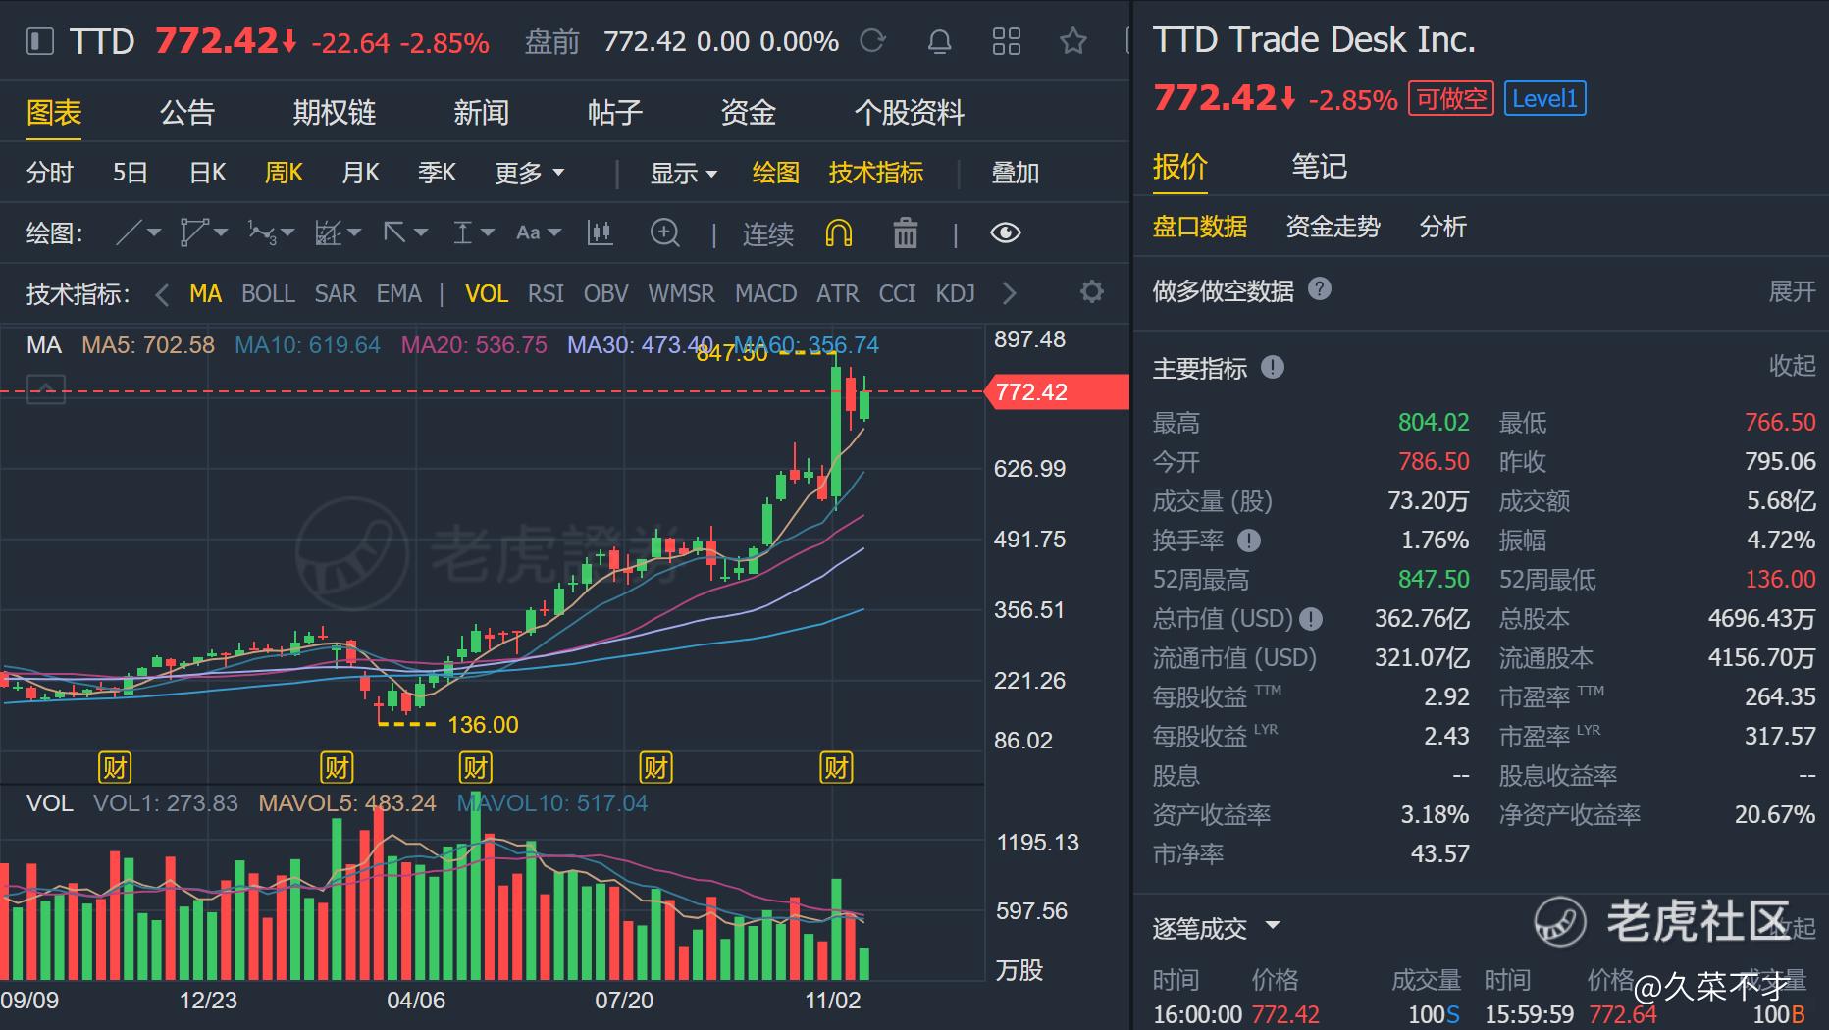This screenshot has width=1829, height=1030.
Task: Select the line drawing tool
Action: tap(129, 232)
